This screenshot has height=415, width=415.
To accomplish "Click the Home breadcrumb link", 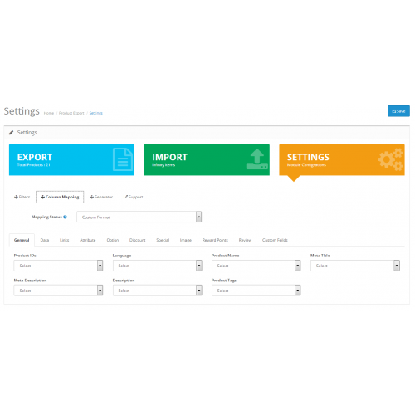I will [49, 113].
